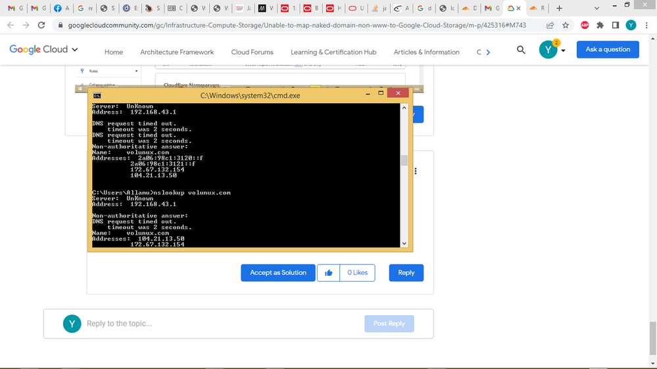Image resolution: width=657 pixels, height=369 pixels.
Task: Open Learning & Certification Hub menu
Action: tap(333, 53)
